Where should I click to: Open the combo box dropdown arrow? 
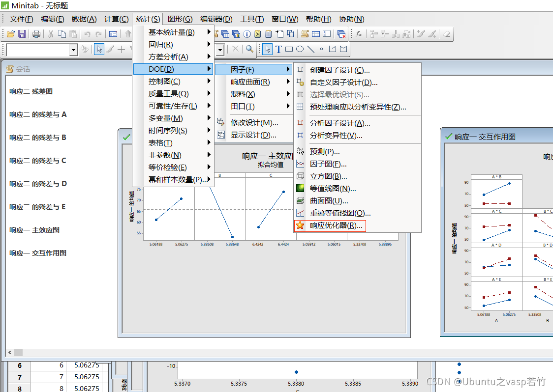pyautogui.click(x=73, y=50)
